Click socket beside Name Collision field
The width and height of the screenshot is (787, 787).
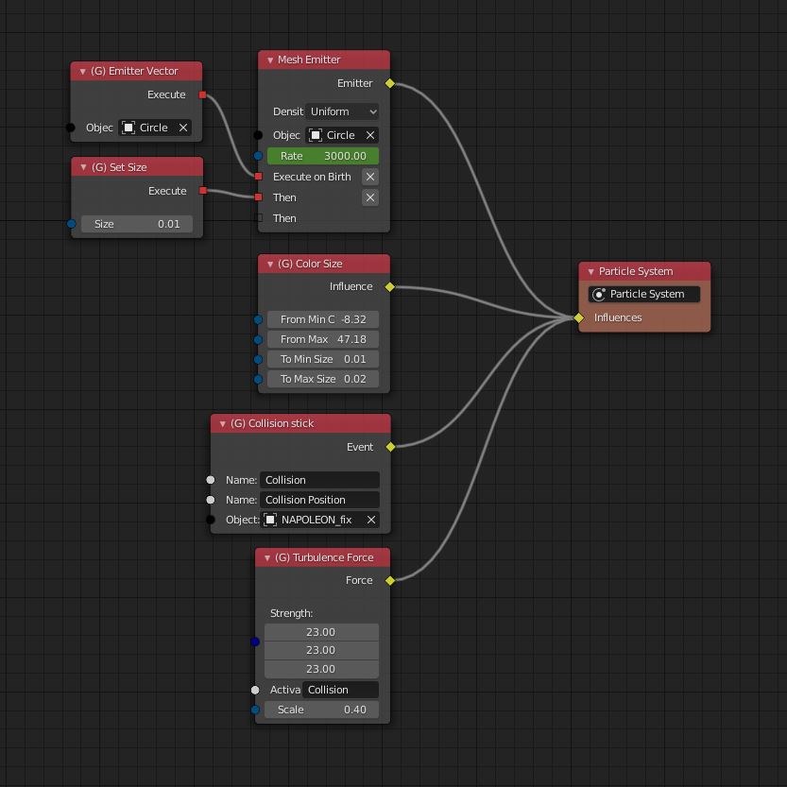click(211, 480)
